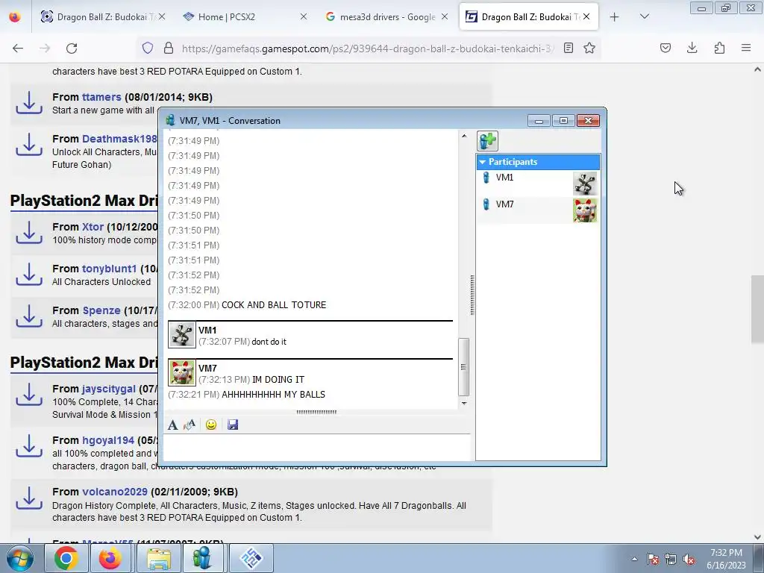Screen dimensions: 764x573
Task: Open File Explorer from the taskbar
Action: 159,558
